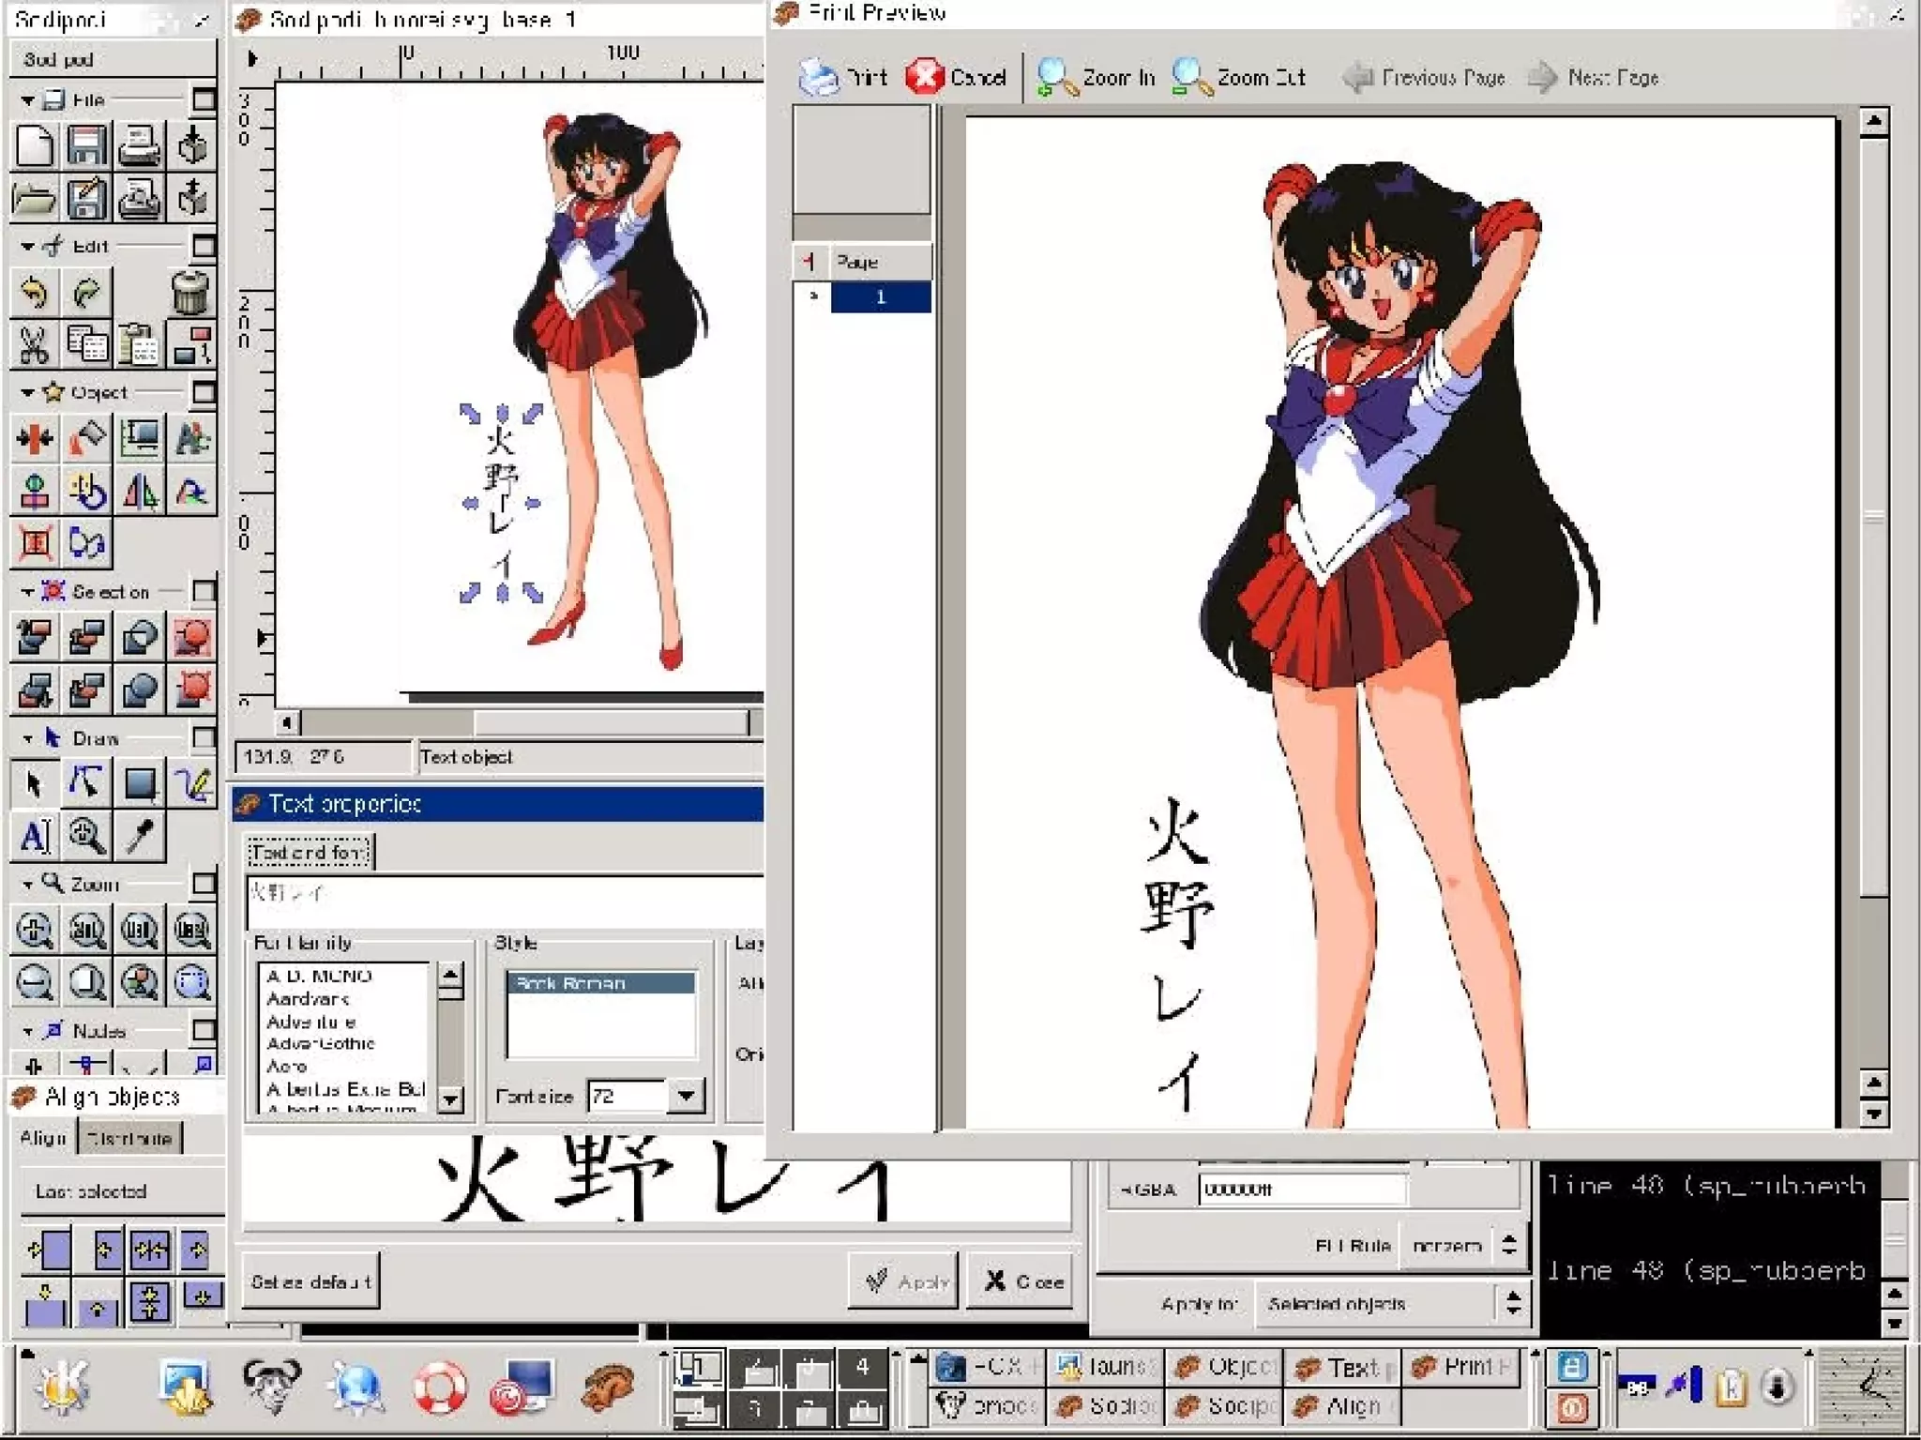This screenshot has width=1921, height=1440.
Task: Click the trash can delete icon
Action: click(x=190, y=293)
